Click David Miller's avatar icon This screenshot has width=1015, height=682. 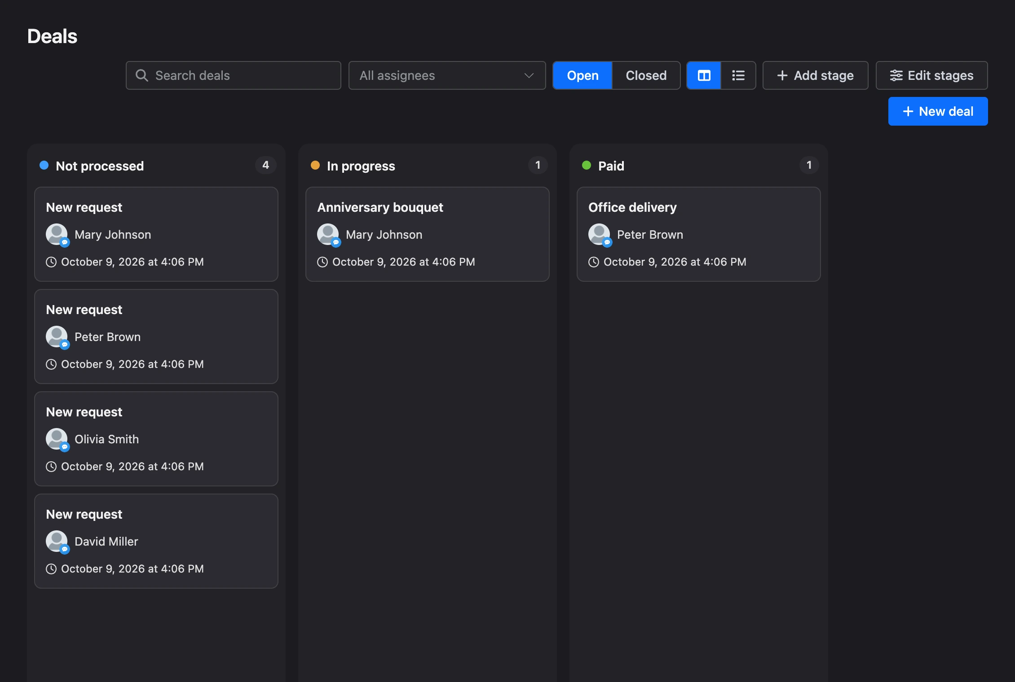click(x=57, y=542)
